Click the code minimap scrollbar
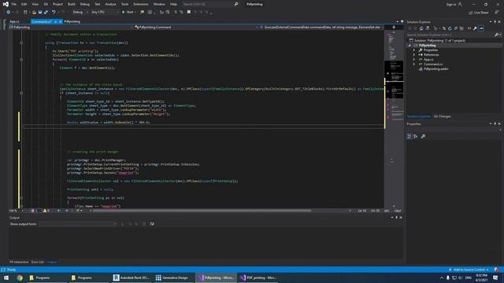Image resolution: width=504 pixels, height=283 pixels. click(x=394, y=119)
